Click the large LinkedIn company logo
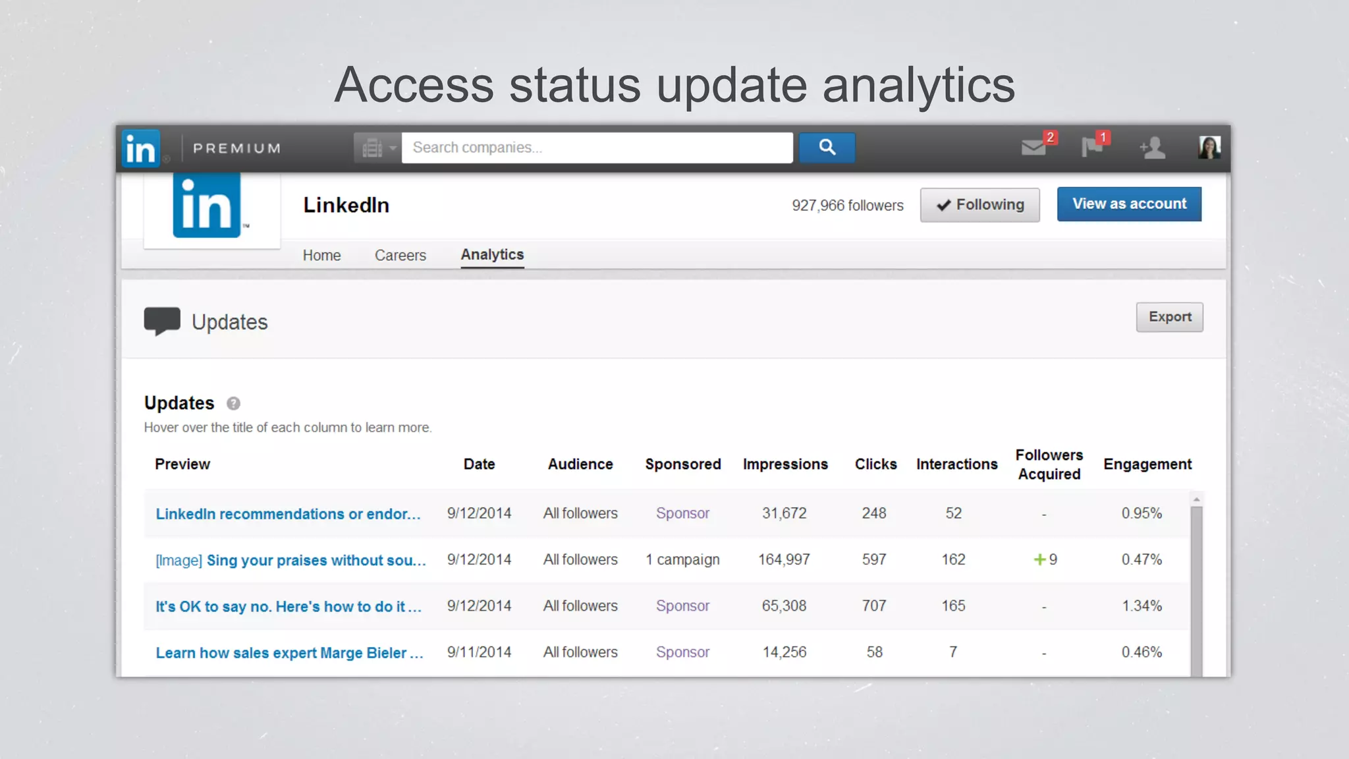The width and height of the screenshot is (1349, 759). pyautogui.click(x=207, y=206)
